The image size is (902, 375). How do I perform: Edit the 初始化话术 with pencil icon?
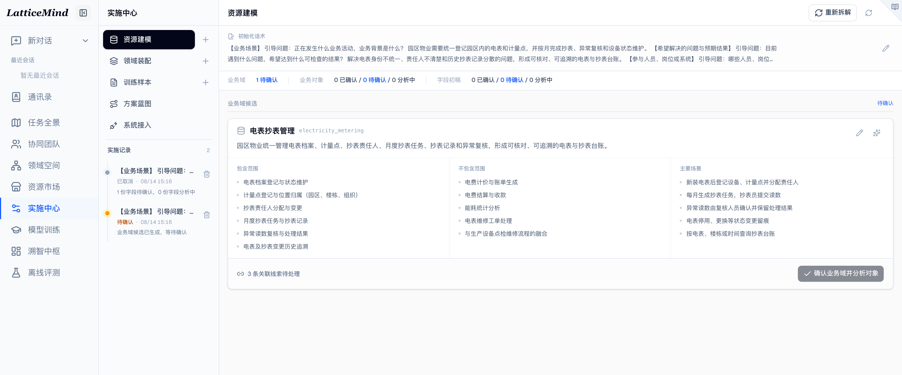[x=886, y=48]
